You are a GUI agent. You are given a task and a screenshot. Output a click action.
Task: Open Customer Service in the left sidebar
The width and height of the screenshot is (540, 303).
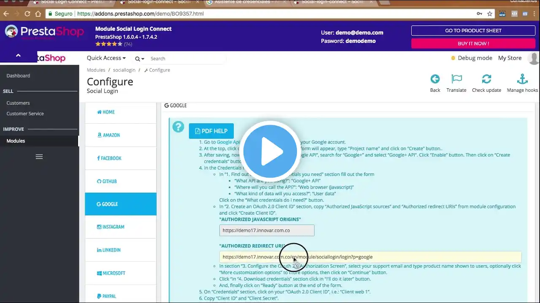click(x=25, y=114)
